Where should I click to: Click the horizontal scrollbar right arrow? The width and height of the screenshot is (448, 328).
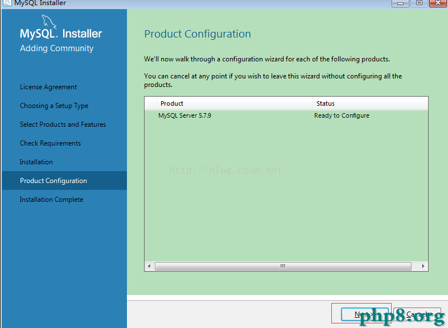423,266
